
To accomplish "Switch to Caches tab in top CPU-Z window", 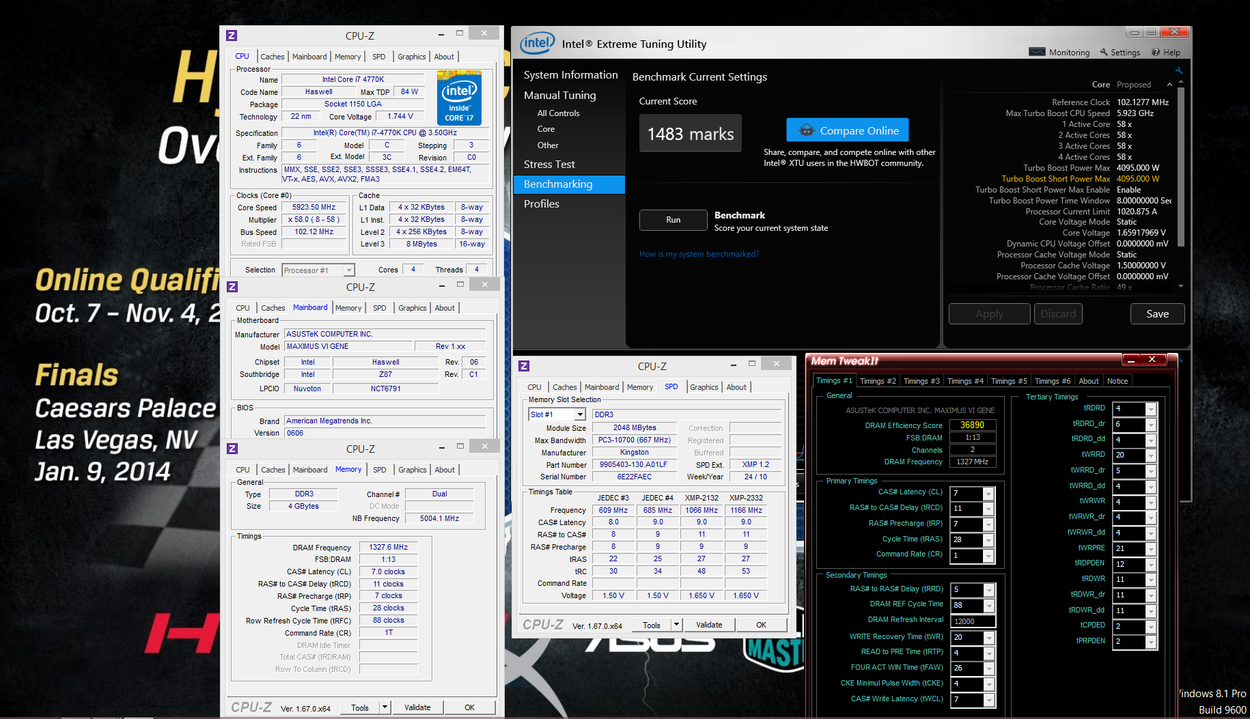I will pos(272,57).
